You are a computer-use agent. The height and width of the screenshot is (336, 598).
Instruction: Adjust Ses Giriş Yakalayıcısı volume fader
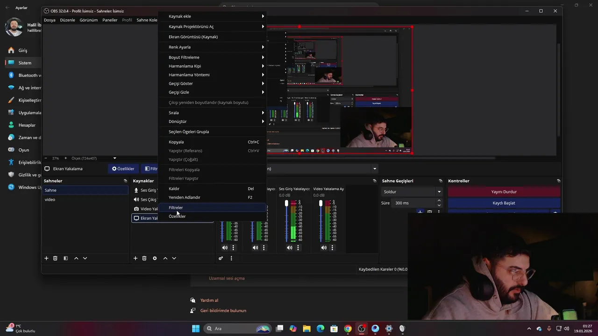tap(286, 203)
